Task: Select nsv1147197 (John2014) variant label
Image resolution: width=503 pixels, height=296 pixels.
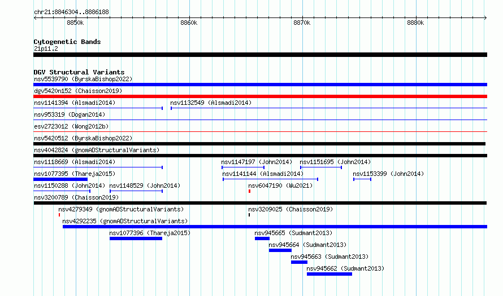Action: pos(257,162)
